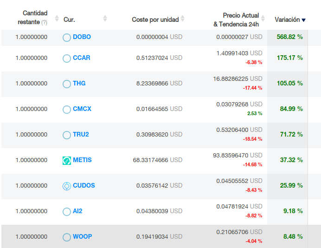Image resolution: width=321 pixels, height=248 pixels.
Task: Click the green METIS coin logo
Action: click(x=67, y=160)
